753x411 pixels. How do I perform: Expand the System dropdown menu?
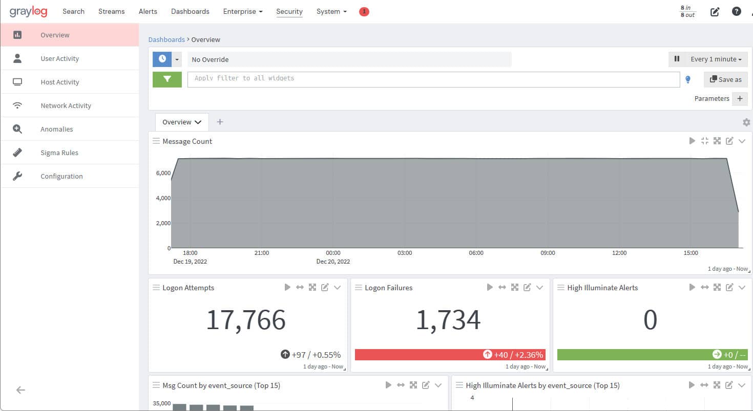point(331,11)
